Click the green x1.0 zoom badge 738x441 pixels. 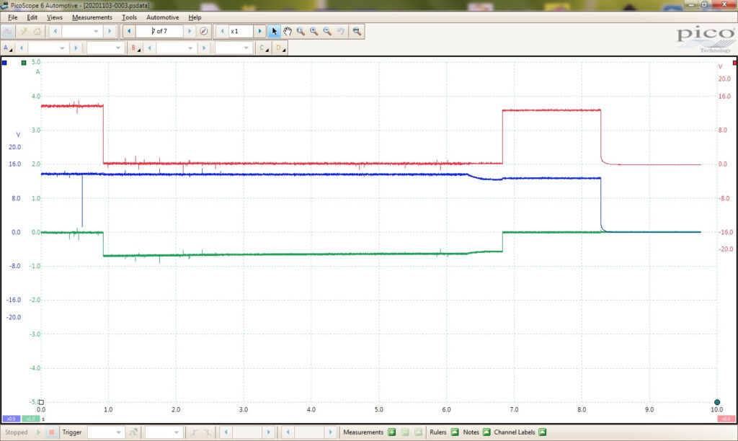[x=30, y=419]
